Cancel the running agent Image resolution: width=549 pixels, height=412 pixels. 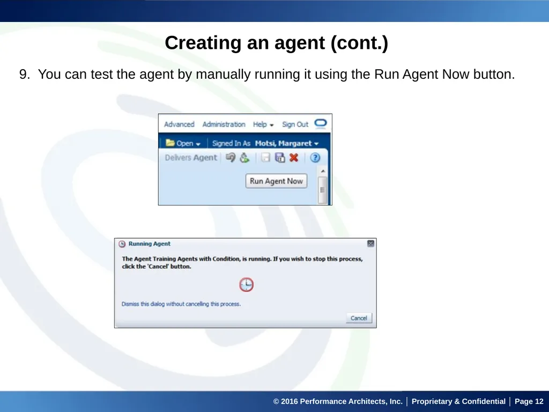(359, 318)
